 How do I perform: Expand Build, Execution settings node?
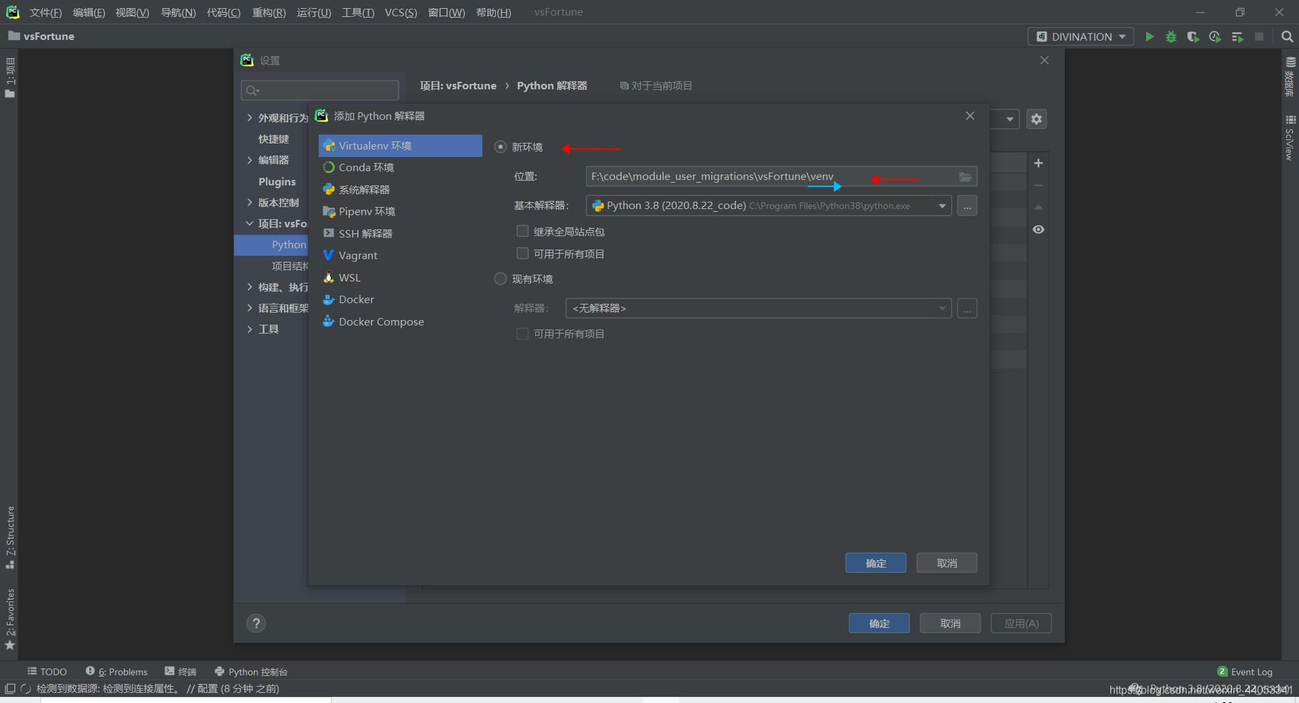point(250,287)
